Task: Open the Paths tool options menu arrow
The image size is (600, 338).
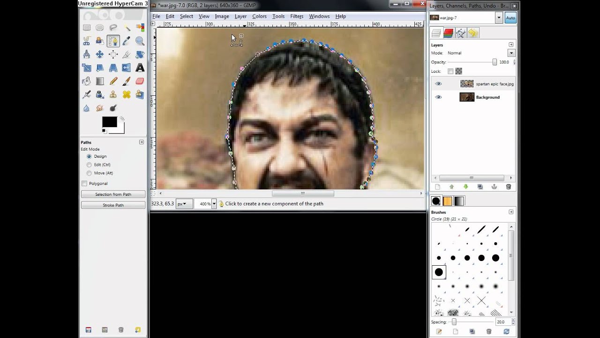Action: click(x=141, y=142)
